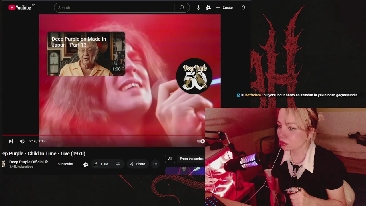Toggle the autoplay switch

(201, 141)
